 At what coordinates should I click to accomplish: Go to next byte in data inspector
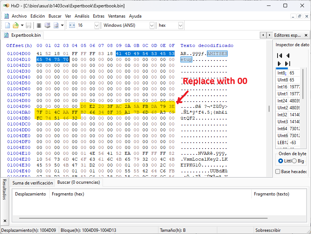tap(280, 63)
